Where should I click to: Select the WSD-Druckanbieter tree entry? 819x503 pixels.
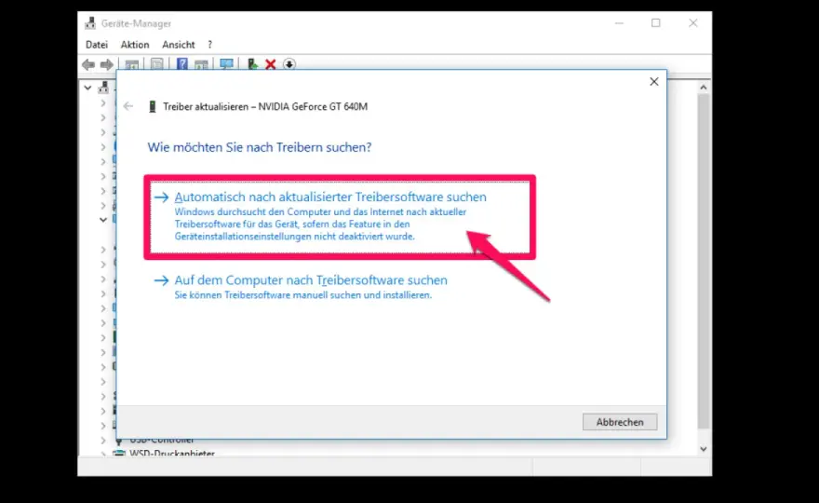click(172, 454)
